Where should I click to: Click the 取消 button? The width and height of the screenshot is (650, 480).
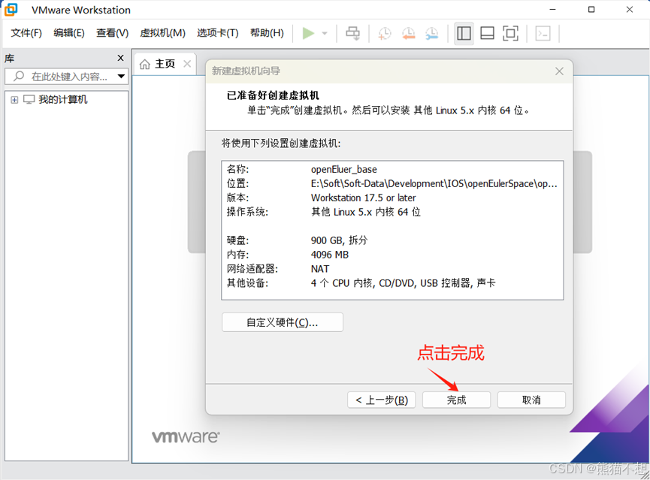tap(531, 400)
